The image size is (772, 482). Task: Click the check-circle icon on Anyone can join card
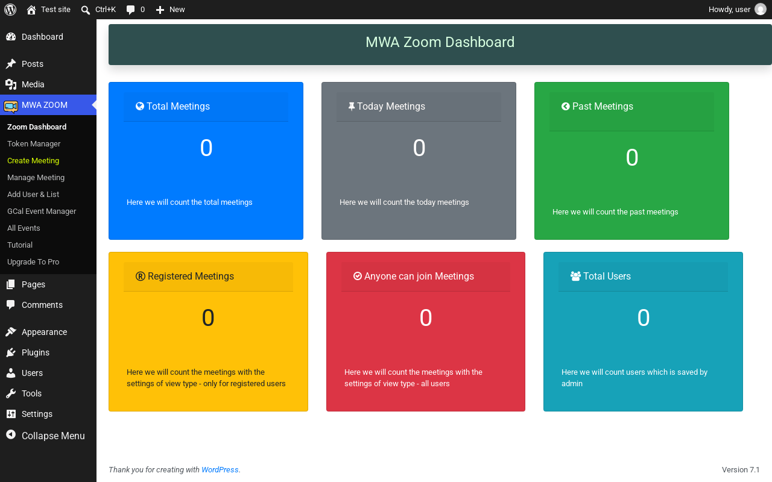click(x=358, y=276)
